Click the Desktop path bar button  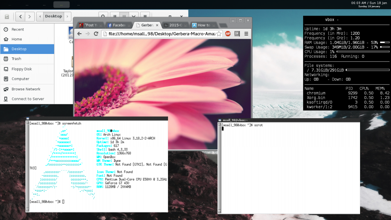click(53, 16)
